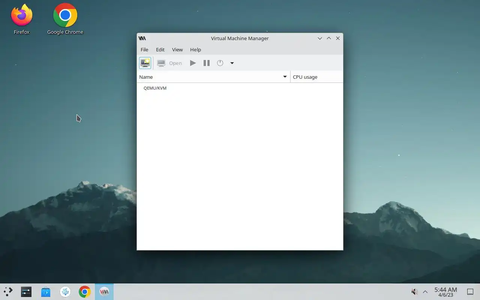Launch Chrome from the taskbar
This screenshot has width=480, height=300.
[x=85, y=292]
